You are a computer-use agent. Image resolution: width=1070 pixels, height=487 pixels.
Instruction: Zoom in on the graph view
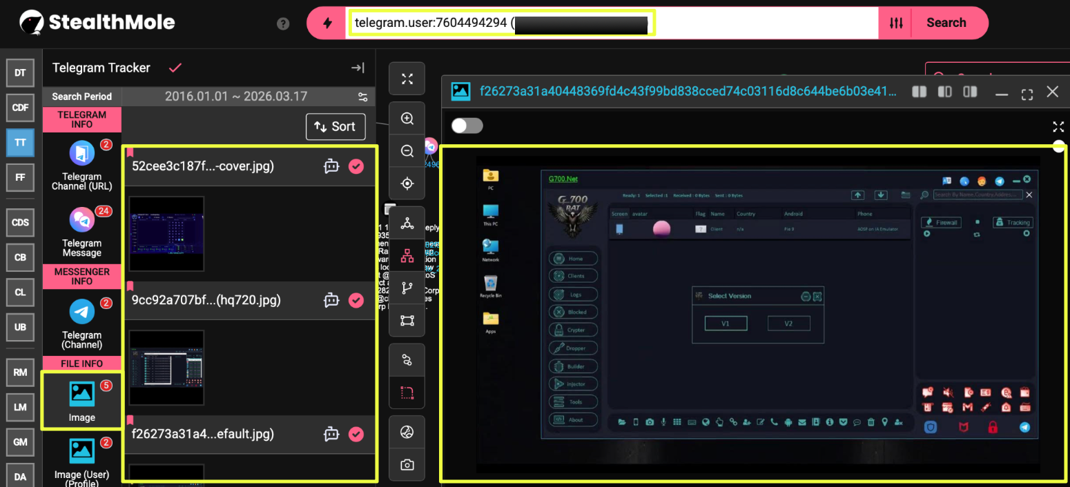(x=407, y=119)
